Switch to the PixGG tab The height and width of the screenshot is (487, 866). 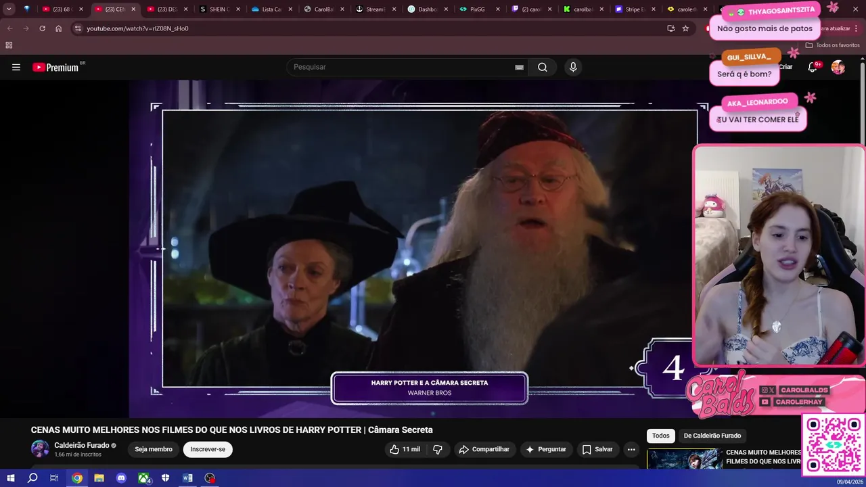point(481,9)
